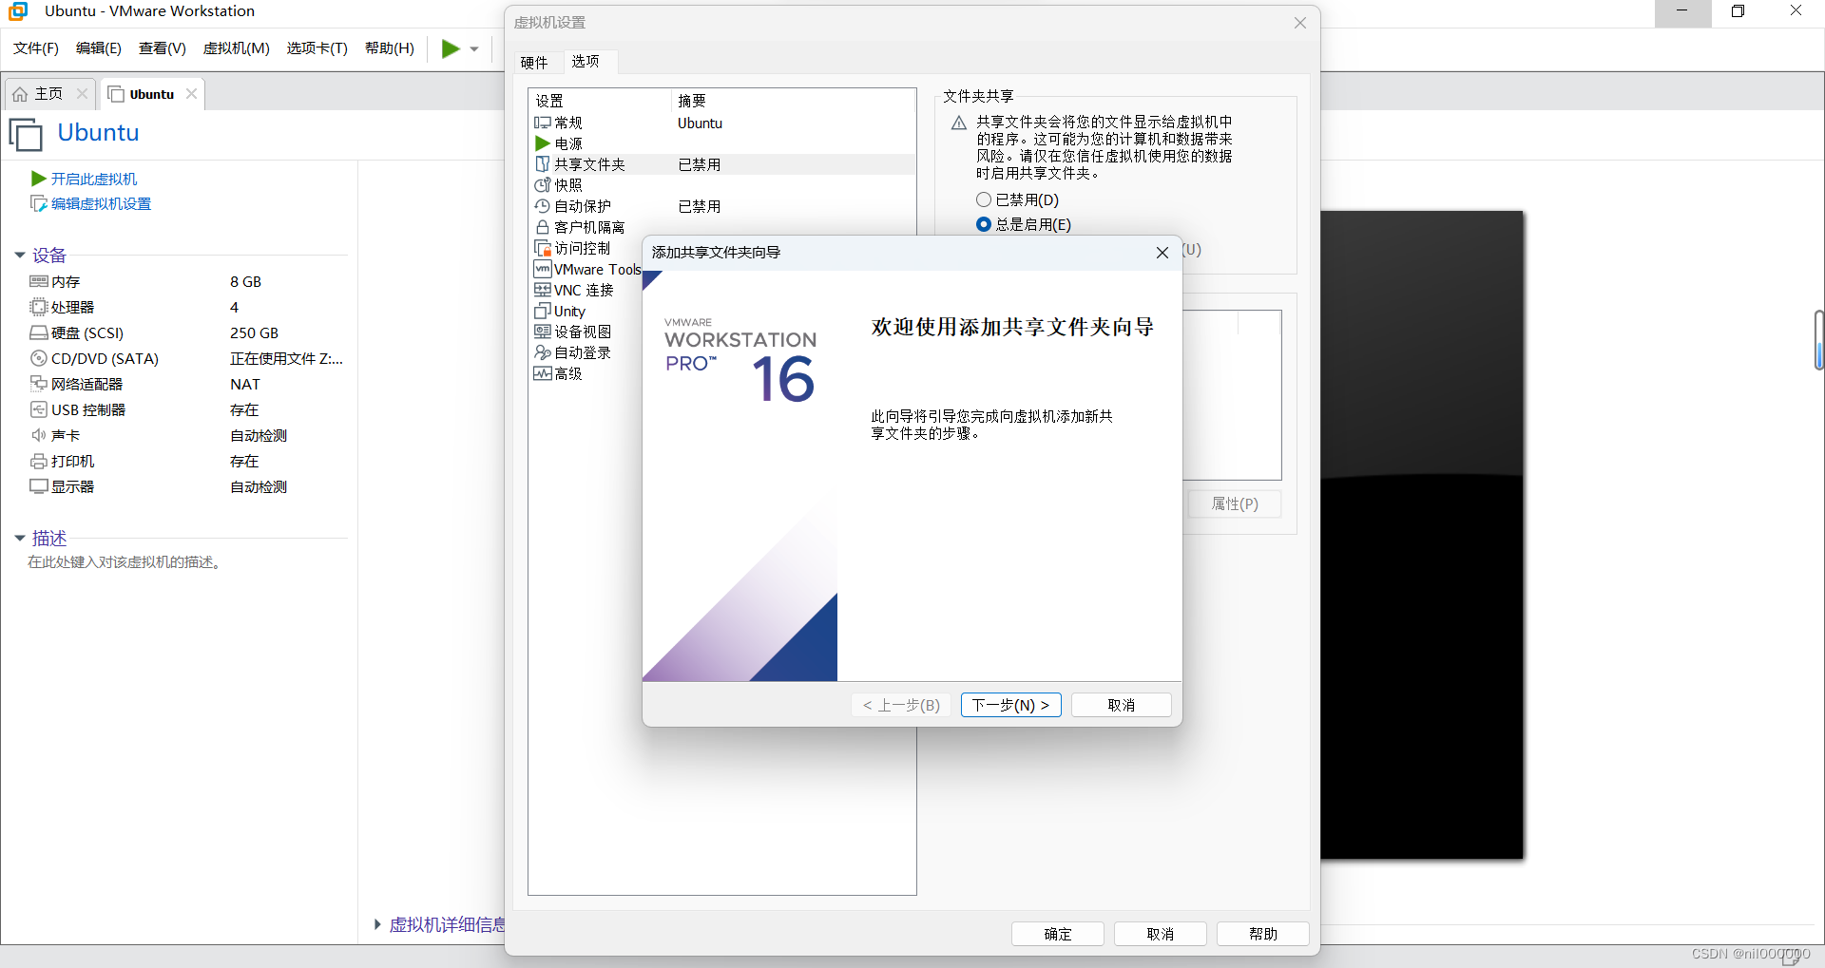Click the 网络适配器 network icon
The width and height of the screenshot is (1825, 968).
pyautogui.click(x=39, y=384)
